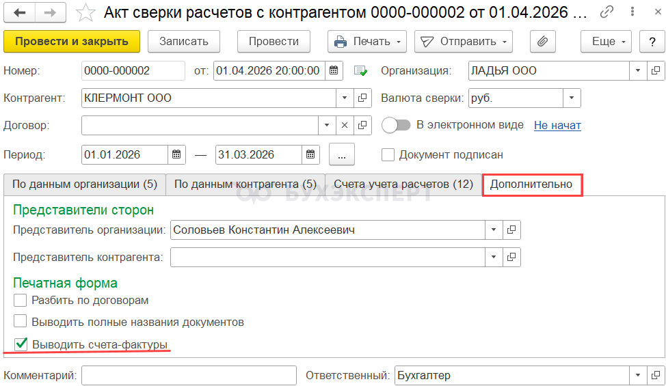Click the Комментарий input field
This screenshot has width=666, height=386.
pos(189,375)
